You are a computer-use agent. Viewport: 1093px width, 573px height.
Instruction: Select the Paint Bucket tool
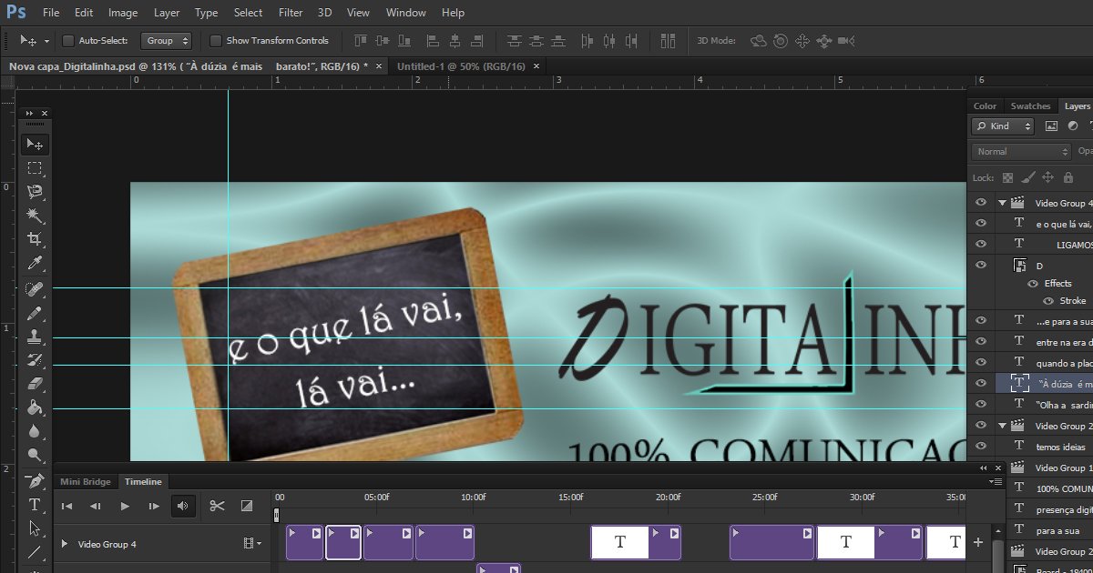[x=35, y=407]
